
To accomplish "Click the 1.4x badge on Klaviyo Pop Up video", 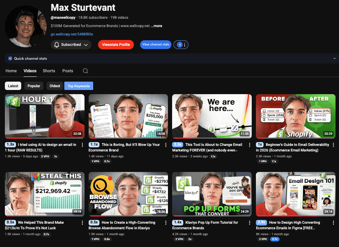I will coord(178,222).
